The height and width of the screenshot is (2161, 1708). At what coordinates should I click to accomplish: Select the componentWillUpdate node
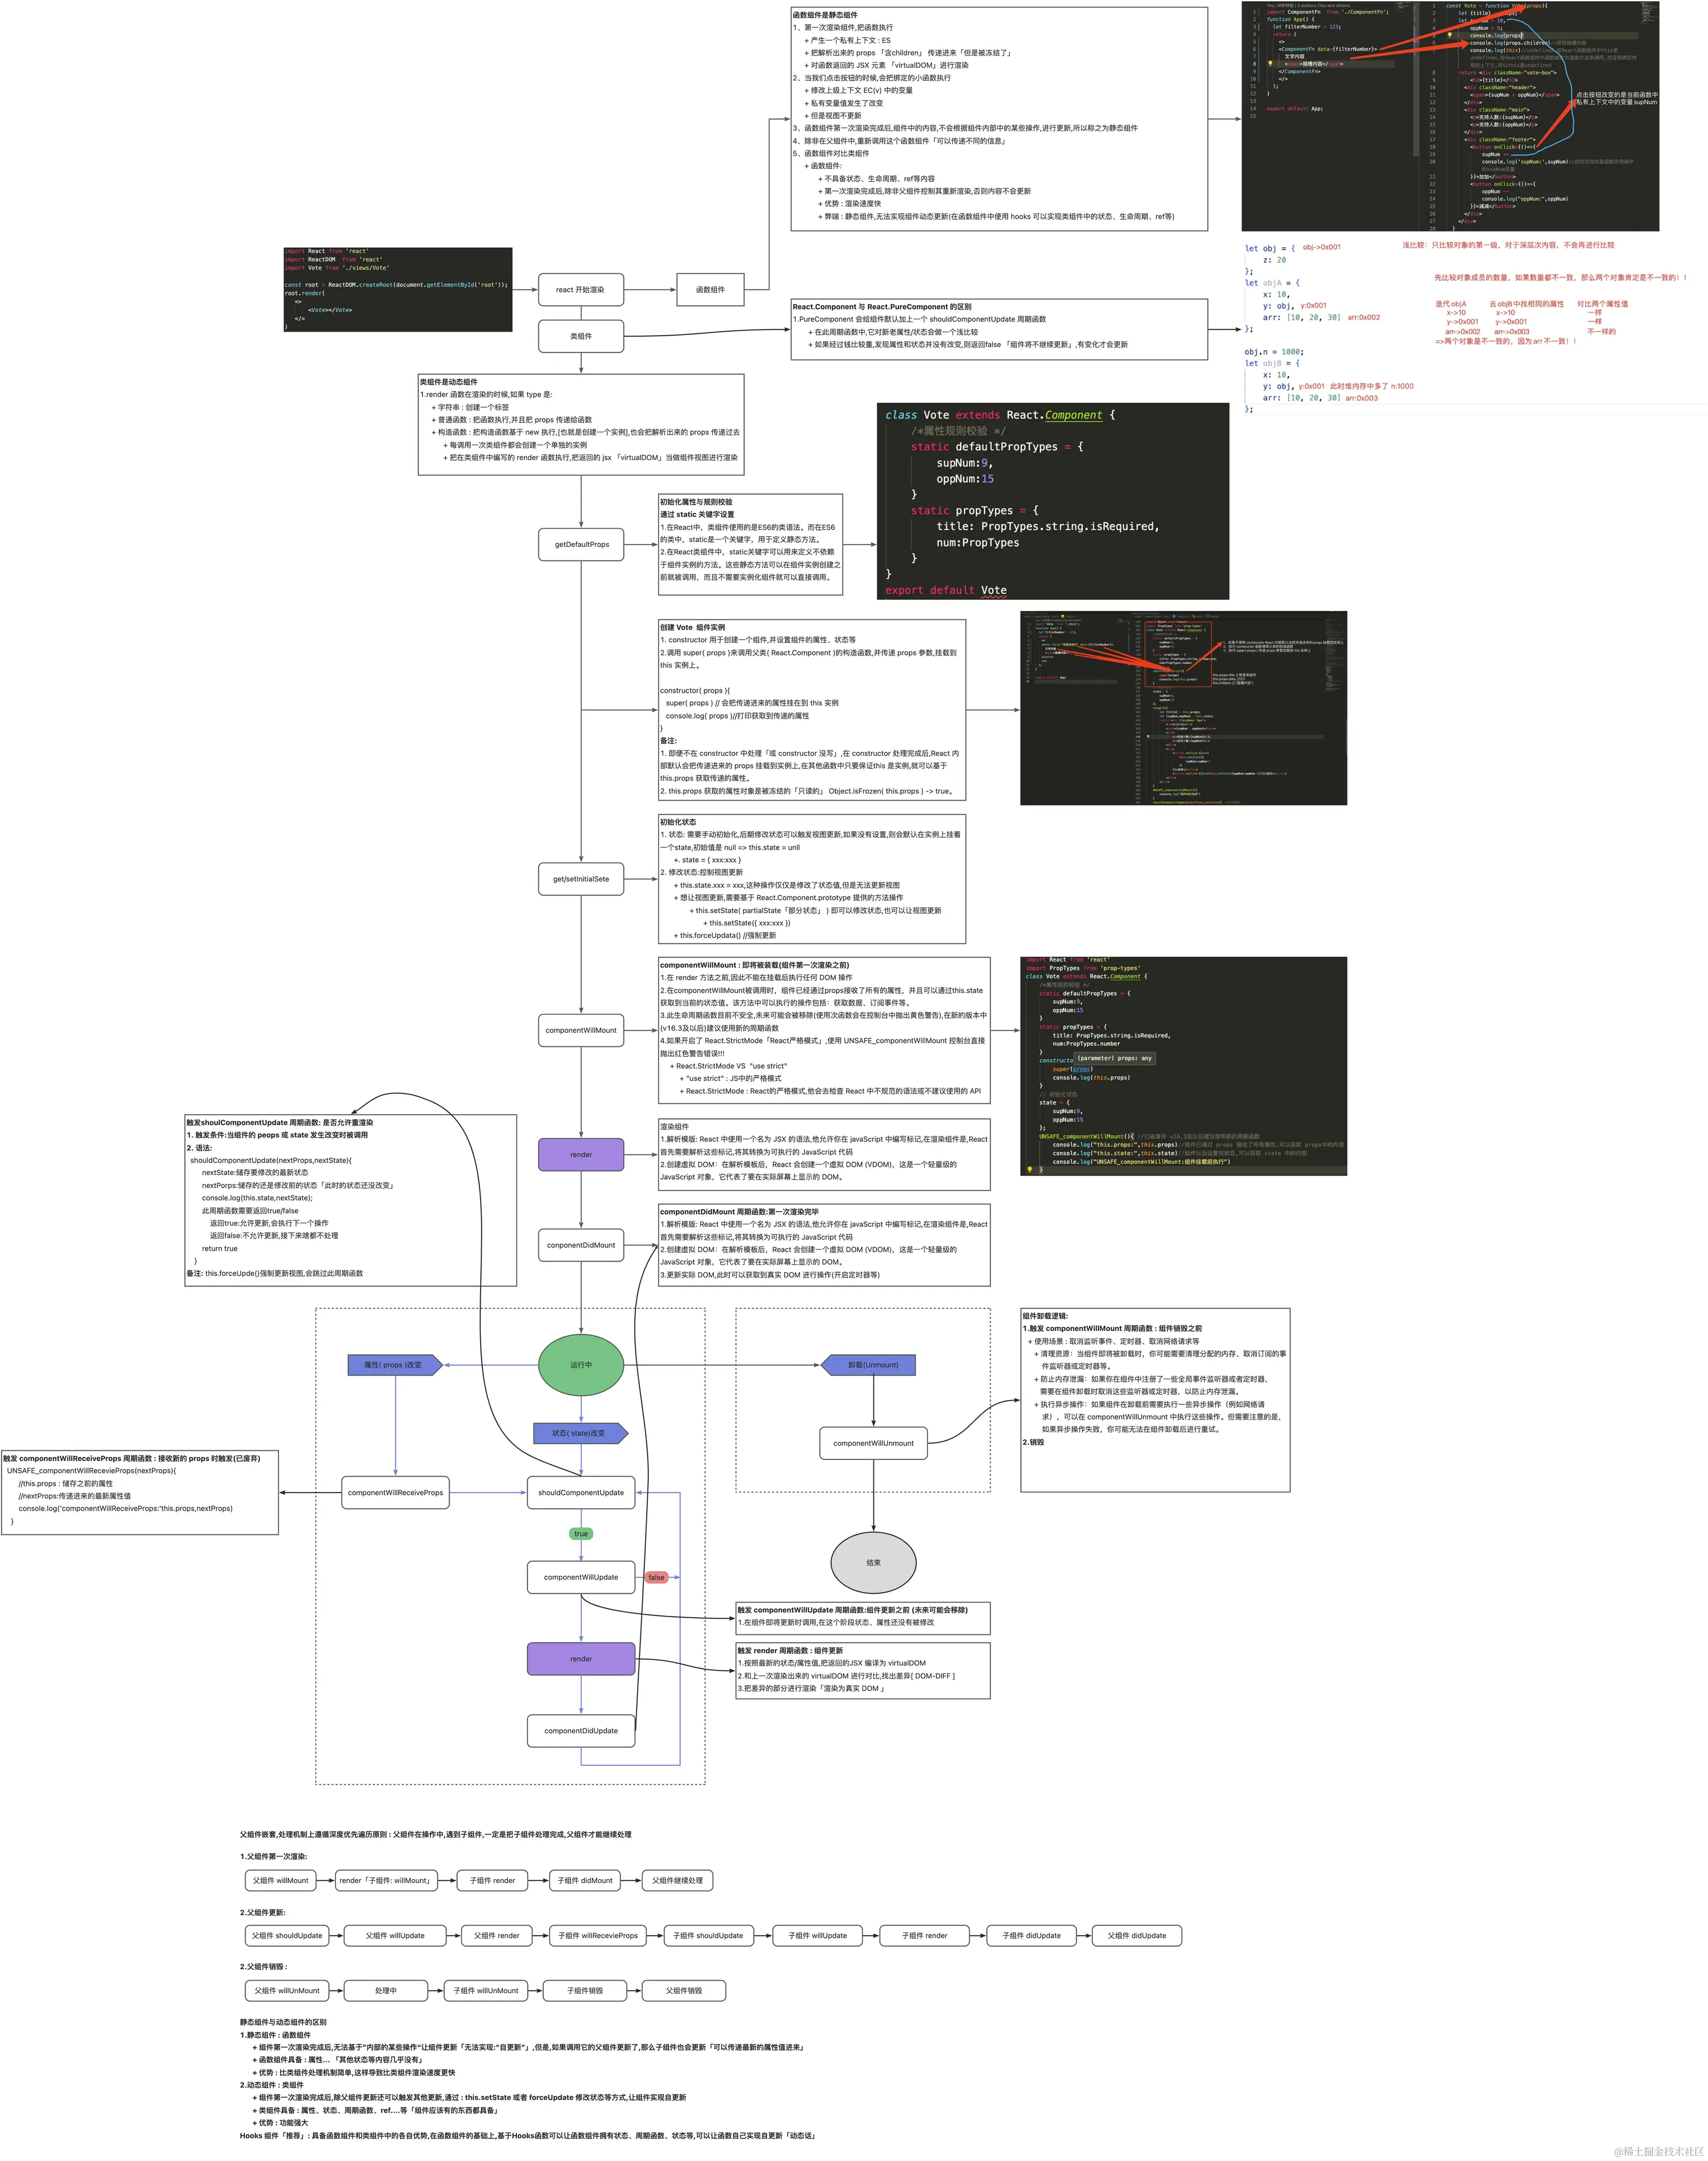coord(581,1577)
